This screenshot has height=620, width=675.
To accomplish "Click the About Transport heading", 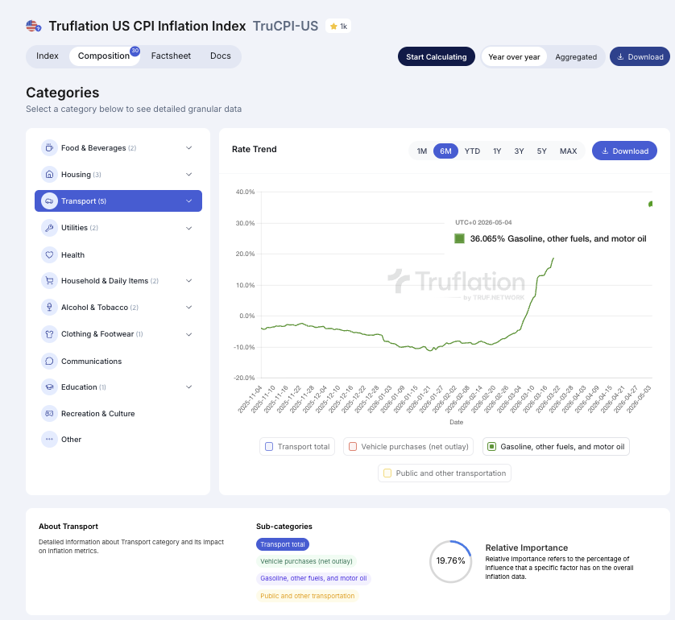I will pyautogui.click(x=68, y=527).
